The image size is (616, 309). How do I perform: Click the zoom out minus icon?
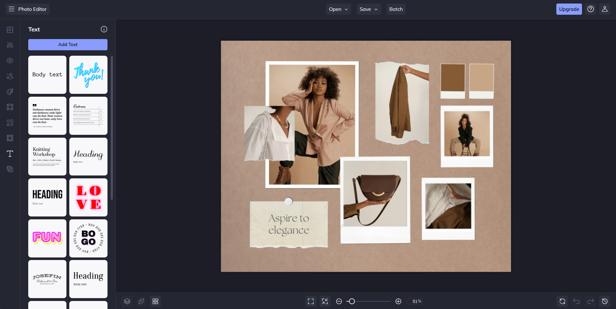(x=339, y=301)
